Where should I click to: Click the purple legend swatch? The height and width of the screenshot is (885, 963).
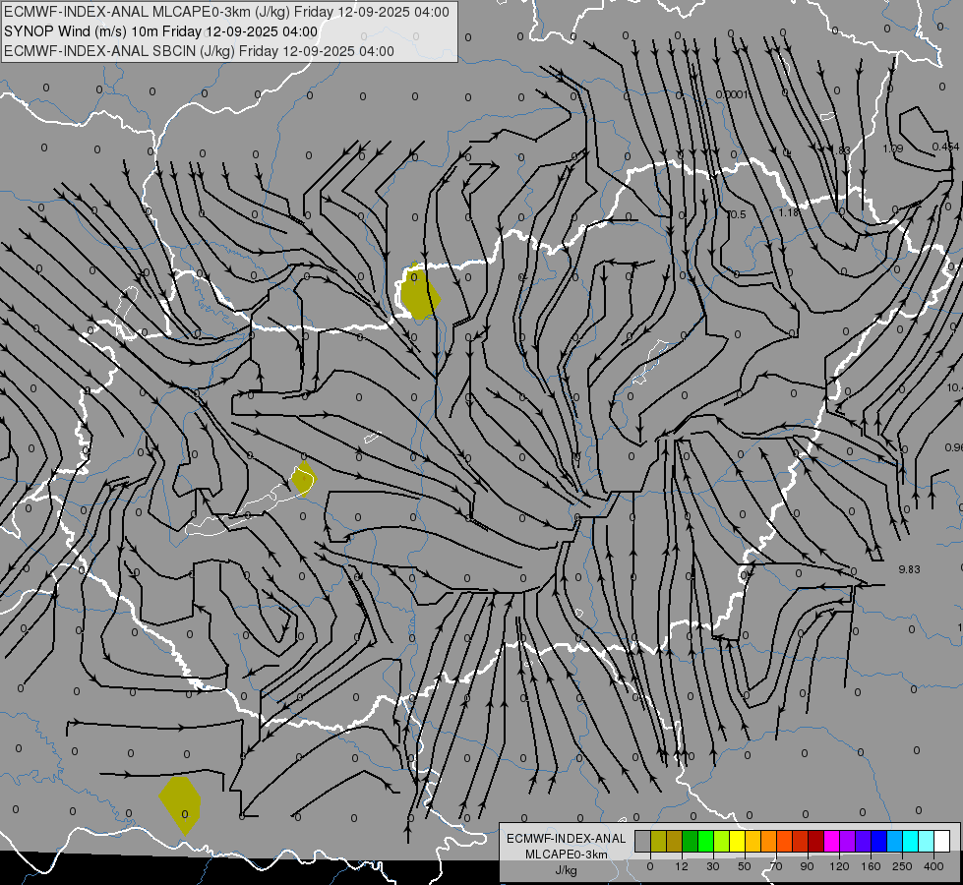tap(848, 842)
